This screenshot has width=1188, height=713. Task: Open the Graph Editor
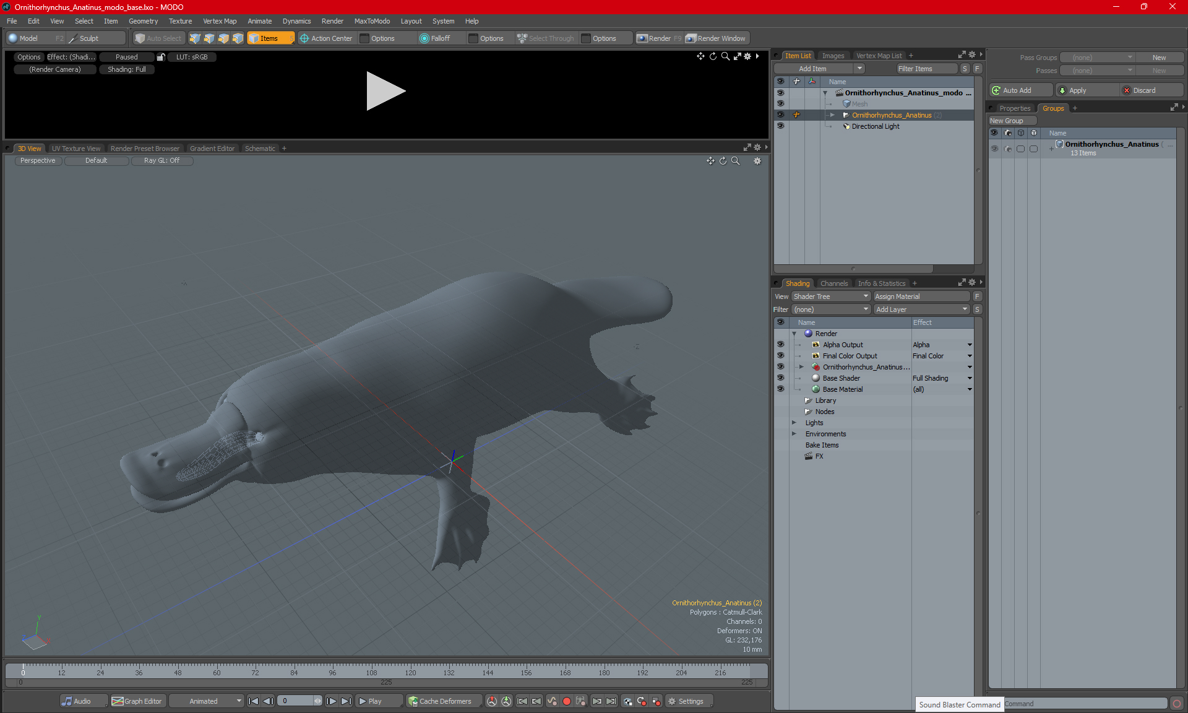[x=137, y=701]
